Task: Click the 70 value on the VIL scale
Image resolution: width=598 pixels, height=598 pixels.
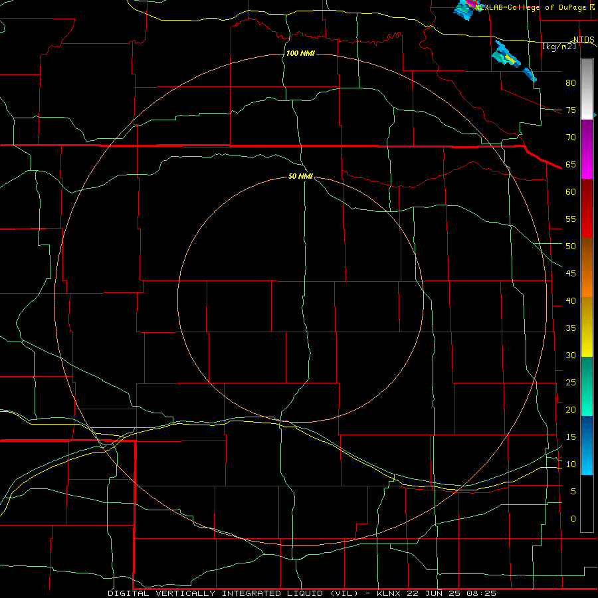Action: 571,138
